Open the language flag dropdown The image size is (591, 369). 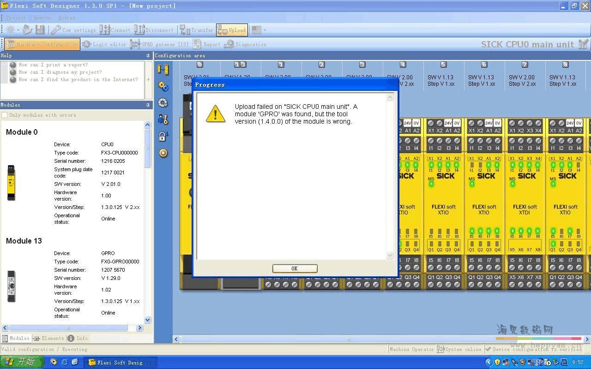point(265,30)
